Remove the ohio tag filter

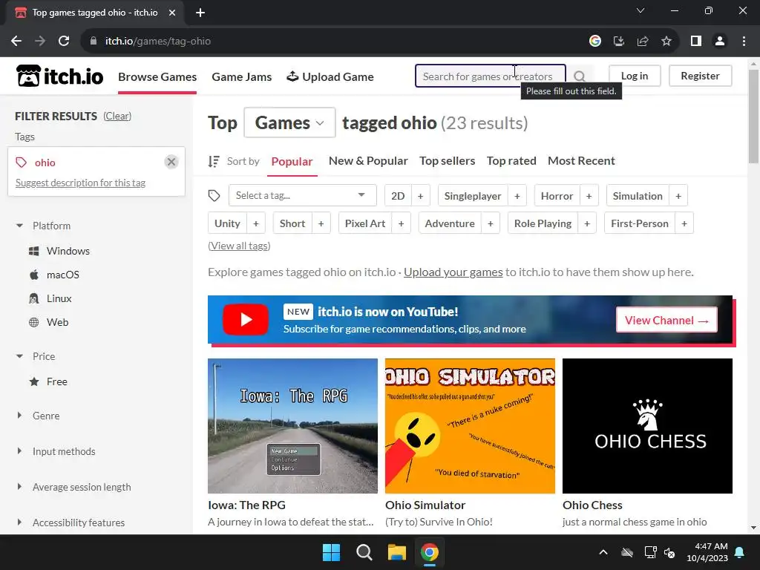click(x=171, y=162)
